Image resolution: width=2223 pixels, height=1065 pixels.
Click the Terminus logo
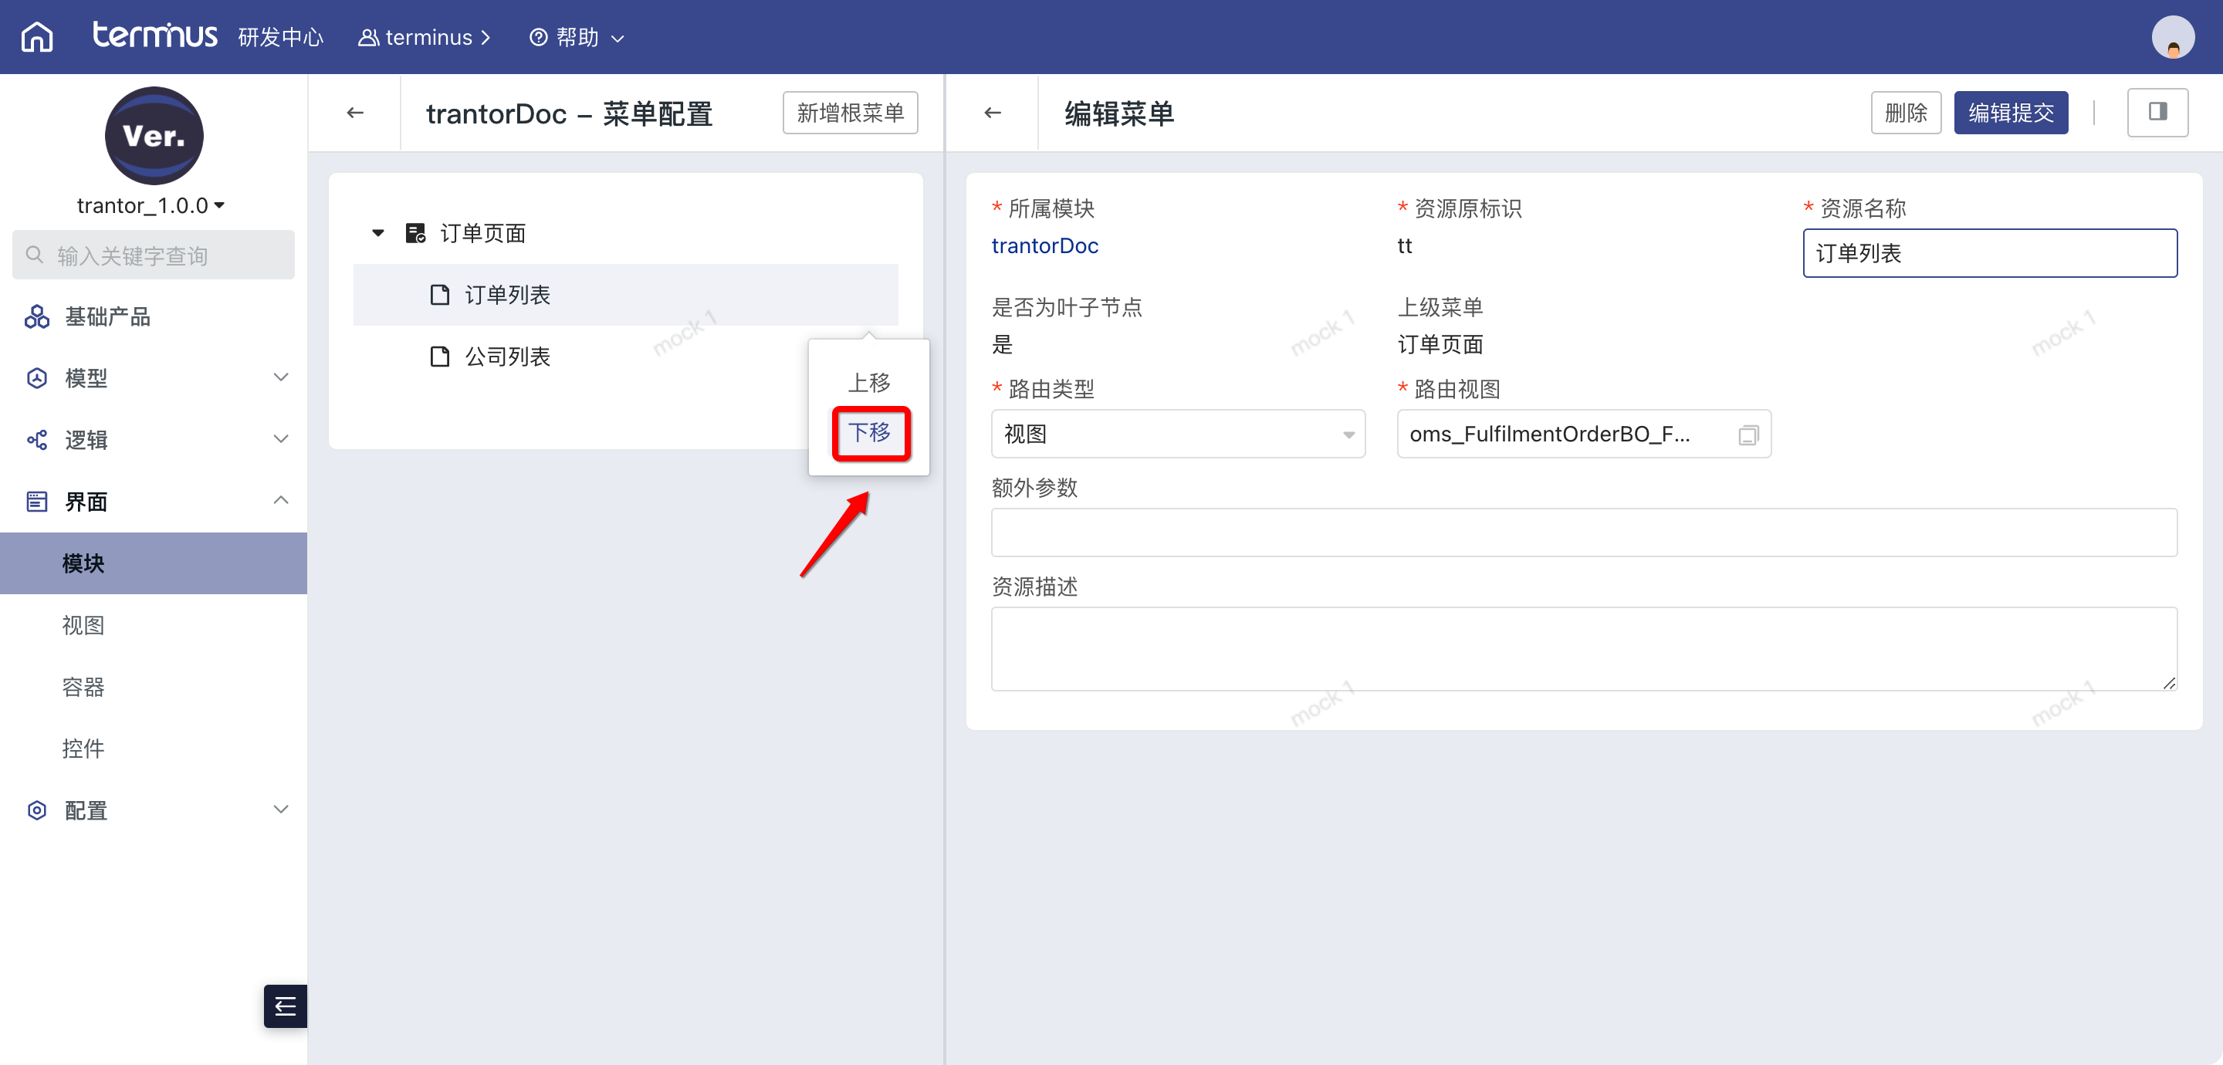(154, 35)
